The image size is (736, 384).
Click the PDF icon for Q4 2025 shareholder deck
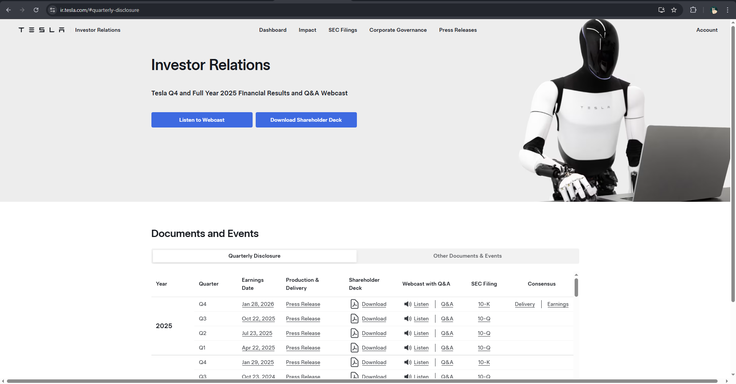(355, 304)
